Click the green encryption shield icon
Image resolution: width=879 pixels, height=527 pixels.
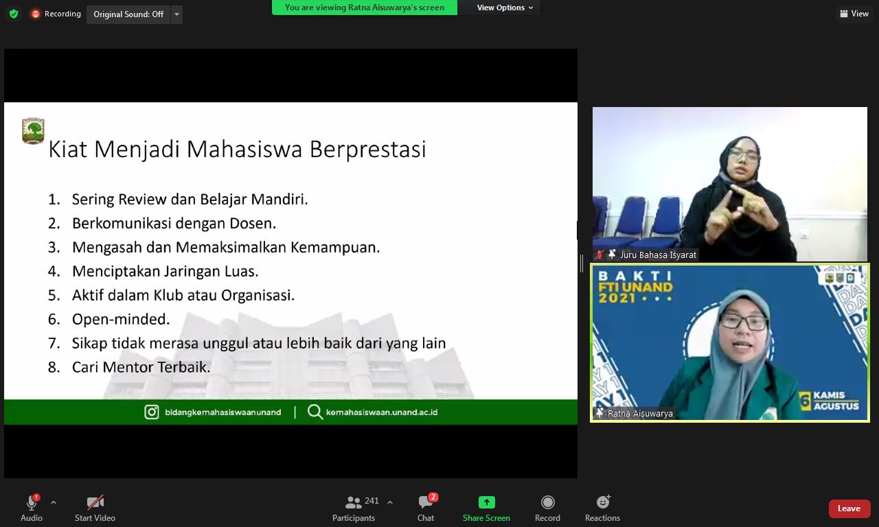13,14
